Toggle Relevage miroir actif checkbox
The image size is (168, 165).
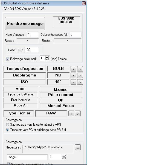click(8, 59)
